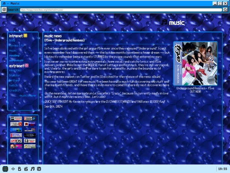230x173 pixels.
Task: Click the pink icon beside extranet
Action: [26, 65]
